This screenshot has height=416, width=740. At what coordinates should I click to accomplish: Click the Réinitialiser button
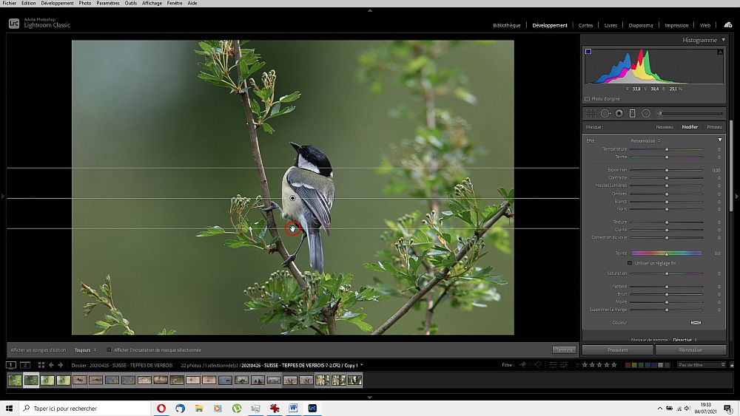point(690,349)
